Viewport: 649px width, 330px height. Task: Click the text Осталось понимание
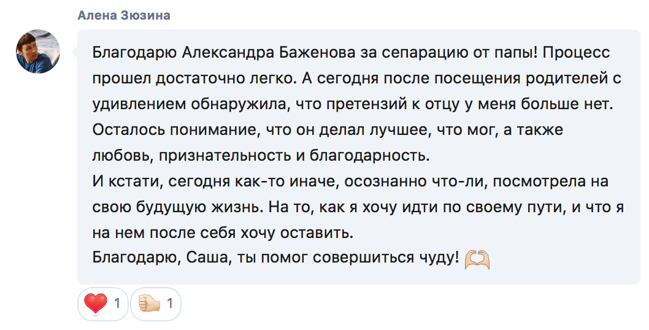point(176,129)
